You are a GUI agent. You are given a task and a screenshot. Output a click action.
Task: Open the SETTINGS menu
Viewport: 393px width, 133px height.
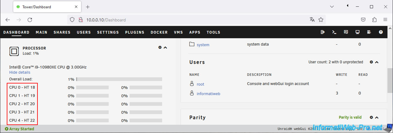pyautogui.click(x=108, y=32)
